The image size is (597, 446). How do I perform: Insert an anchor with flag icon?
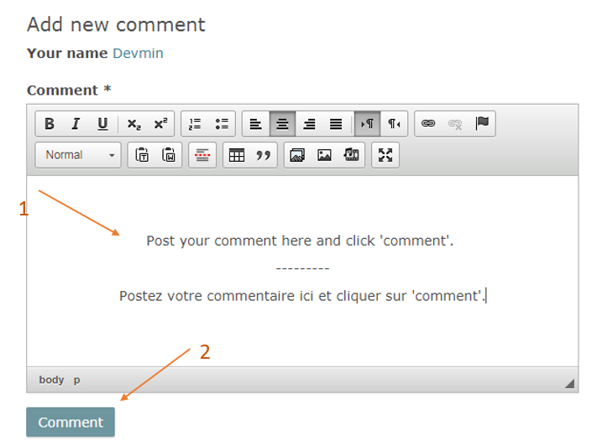[482, 124]
